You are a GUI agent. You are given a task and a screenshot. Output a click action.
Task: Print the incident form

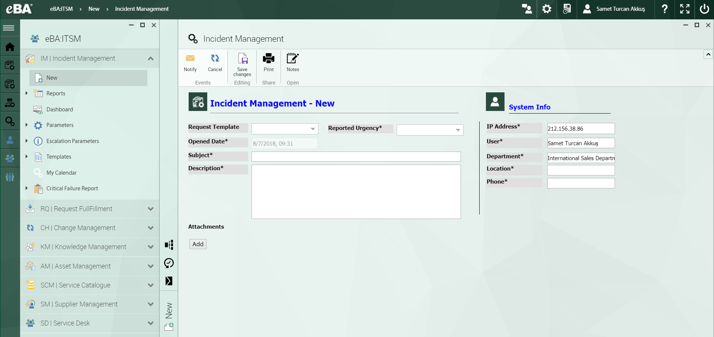coord(269,58)
